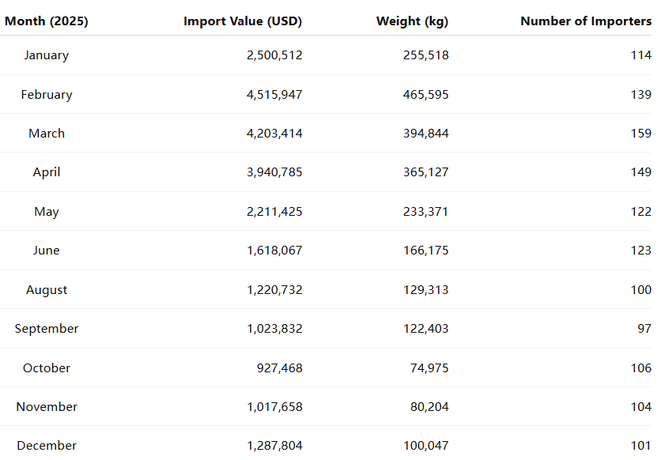Click the Number of Importers header
The width and height of the screenshot is (661, 460).
(586, 21)
